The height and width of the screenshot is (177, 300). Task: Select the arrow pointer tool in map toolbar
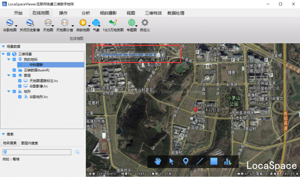(x=171, y=161)
